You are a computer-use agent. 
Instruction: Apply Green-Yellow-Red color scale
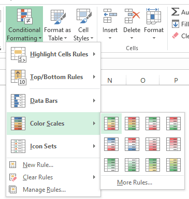click(x=111, y=124)
